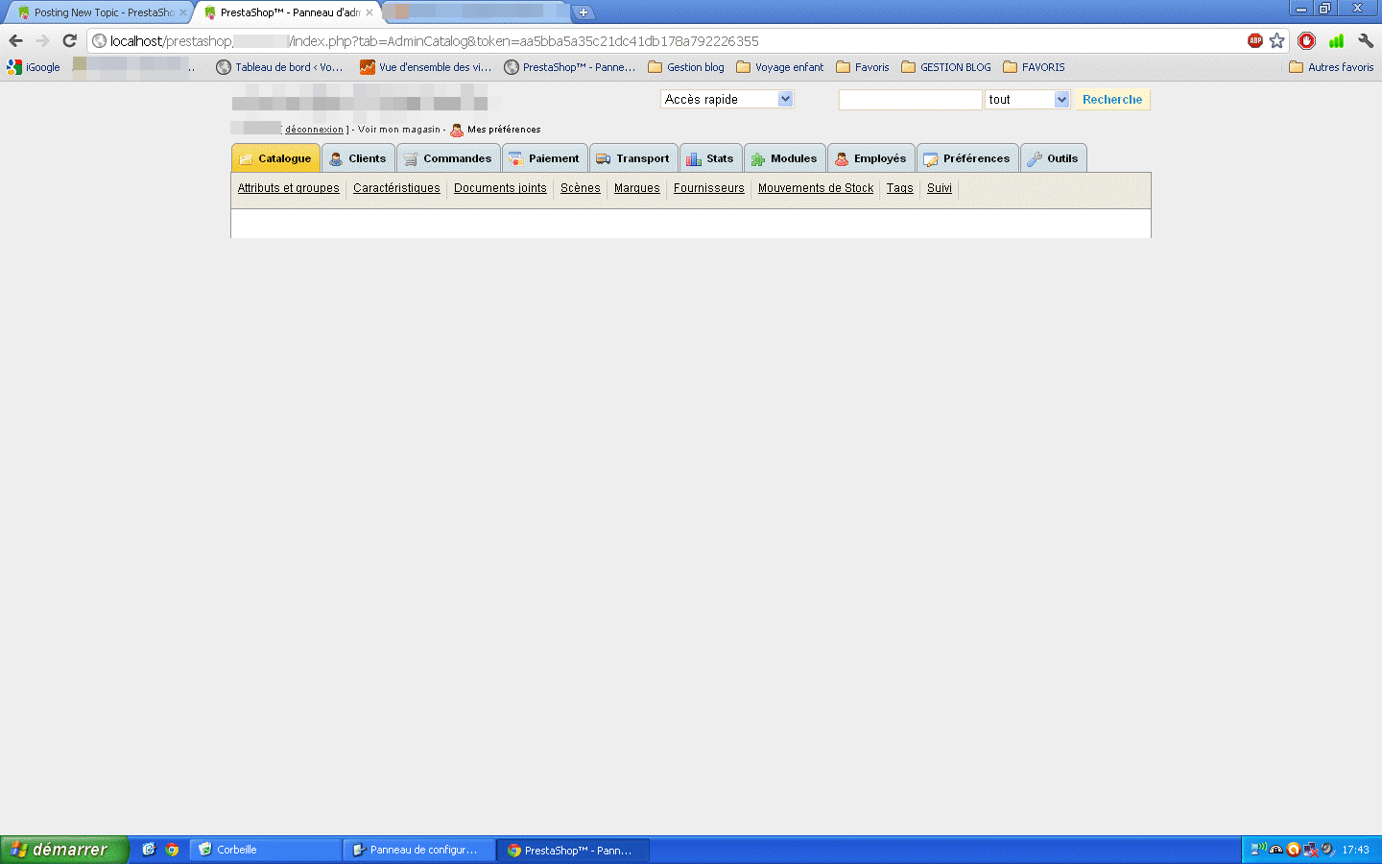Click the démarrer Start button

(63, 850)
